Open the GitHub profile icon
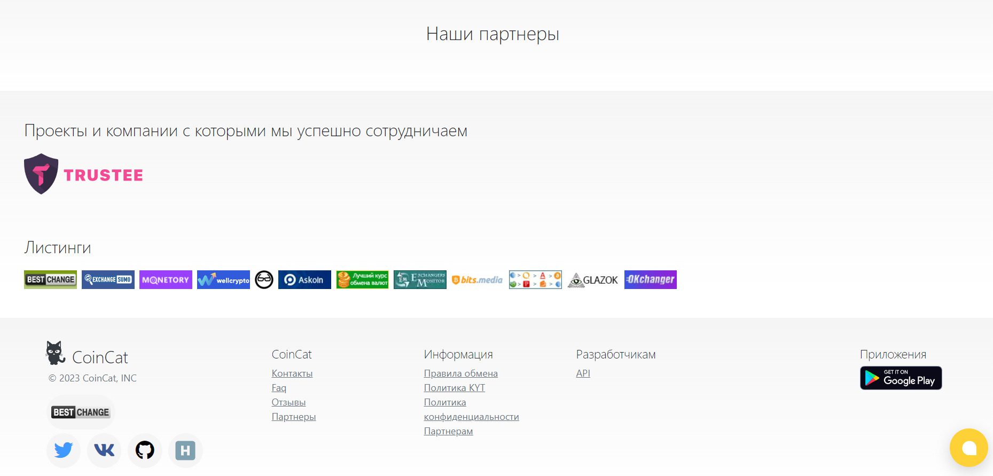This screenshot has height=476, width=993. [145, 450]
